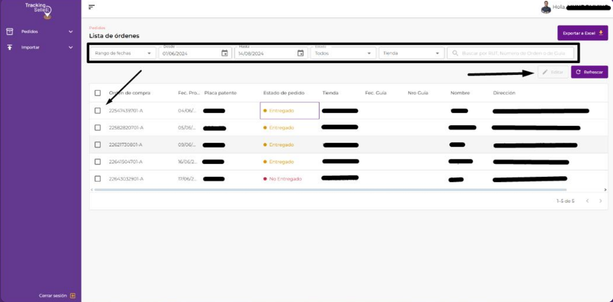The height and width of the screenshot is (302, 613).
Task: Click the Nombre column header
Action: [x=460, y=93]
